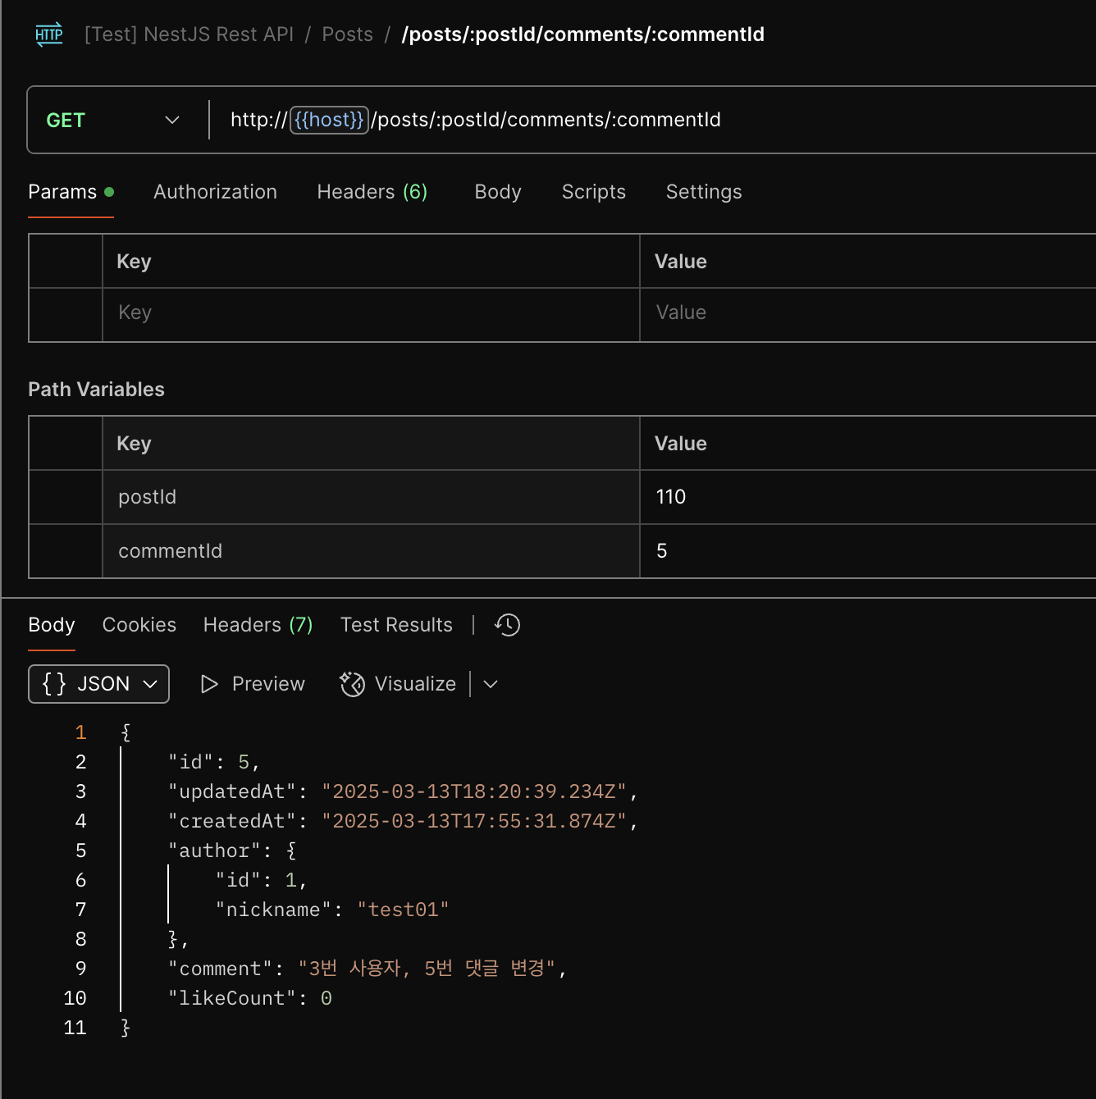
Task: Click the Visualize button
Action: (399, 684)
